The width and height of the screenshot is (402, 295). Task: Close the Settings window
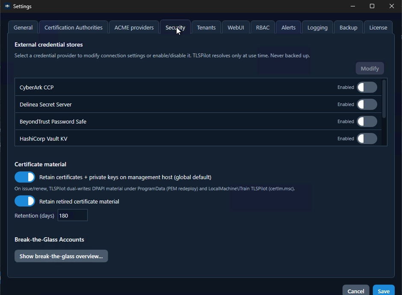pos(391,6)
